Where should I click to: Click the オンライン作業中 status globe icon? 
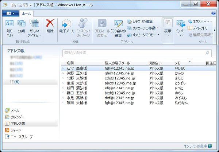point(210,146)
